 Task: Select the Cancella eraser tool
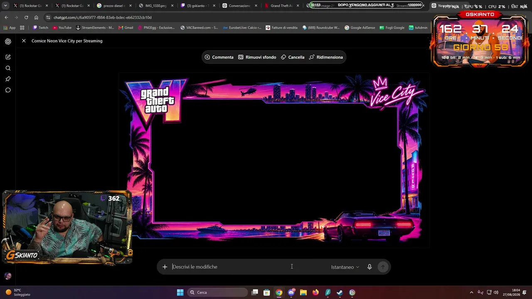[x=293, y=57]
